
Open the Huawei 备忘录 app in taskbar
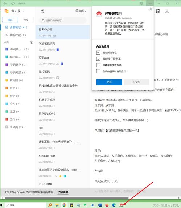pos(121,205)
